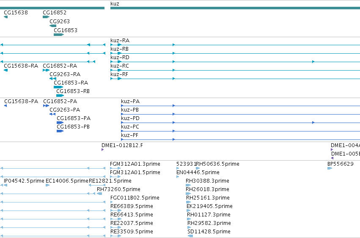Select the CG15638 gene label
The image size is (360, 238).
coord(16,12)
